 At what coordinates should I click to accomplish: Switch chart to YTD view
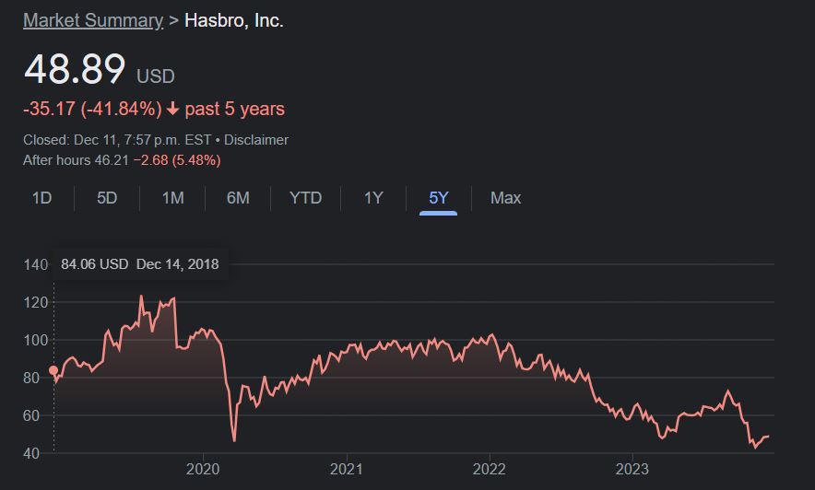click(305, 198)
